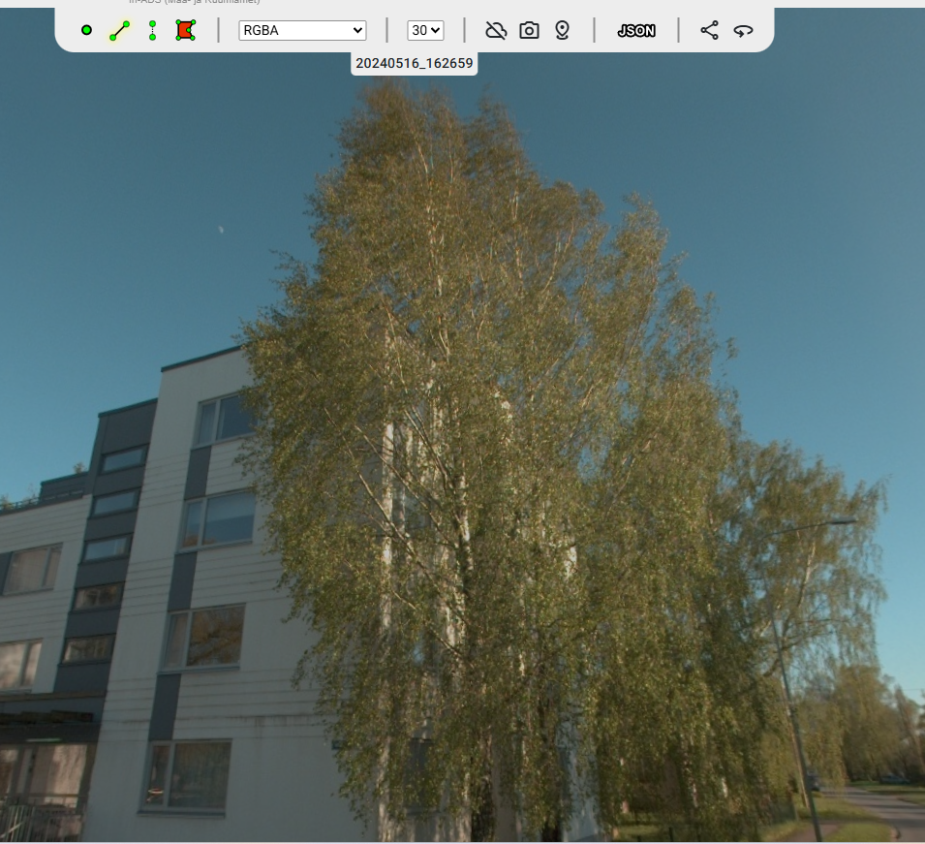Click the ground floor window of the building
This screenshot has width=925, height=844.
[188, 774]
